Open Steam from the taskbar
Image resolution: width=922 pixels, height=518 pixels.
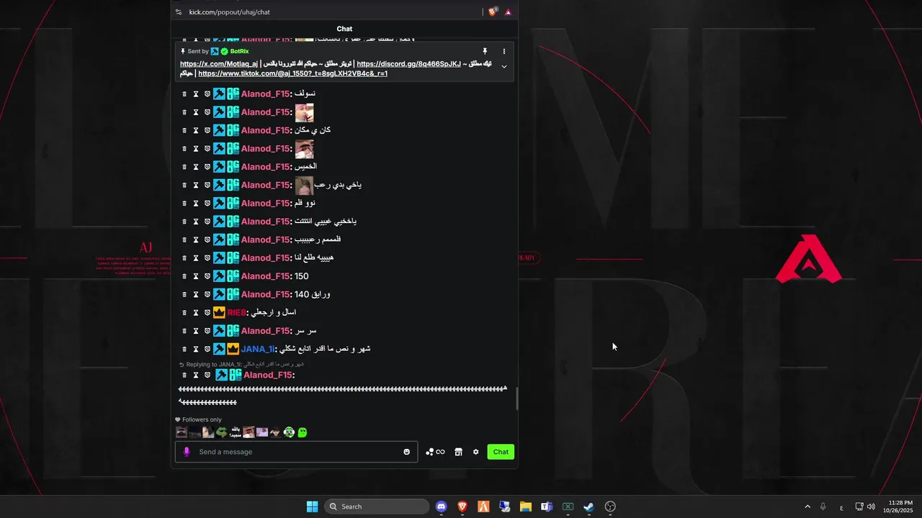588,506
